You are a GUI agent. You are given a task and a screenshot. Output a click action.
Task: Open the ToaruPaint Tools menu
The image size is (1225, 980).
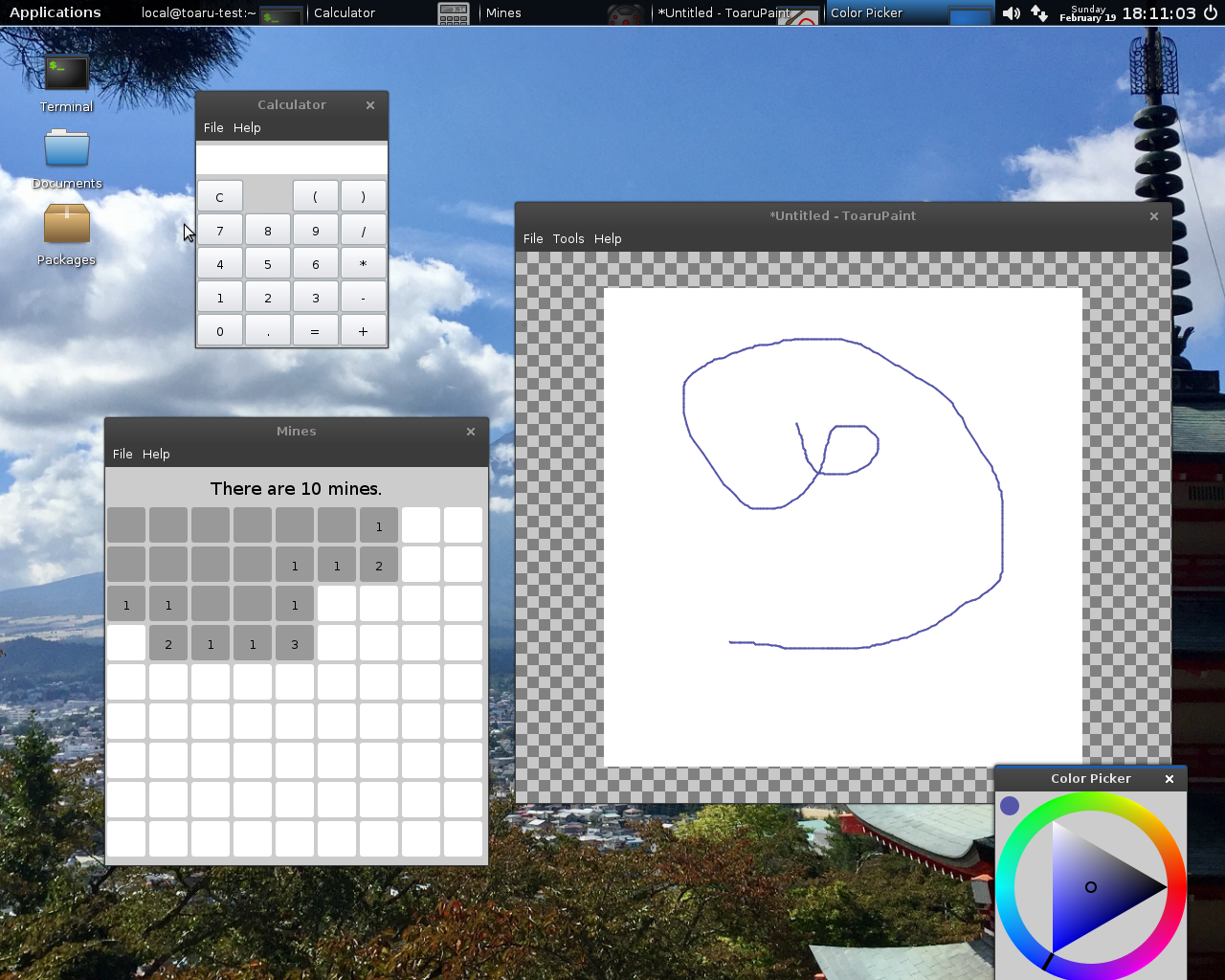coord(568,238)
